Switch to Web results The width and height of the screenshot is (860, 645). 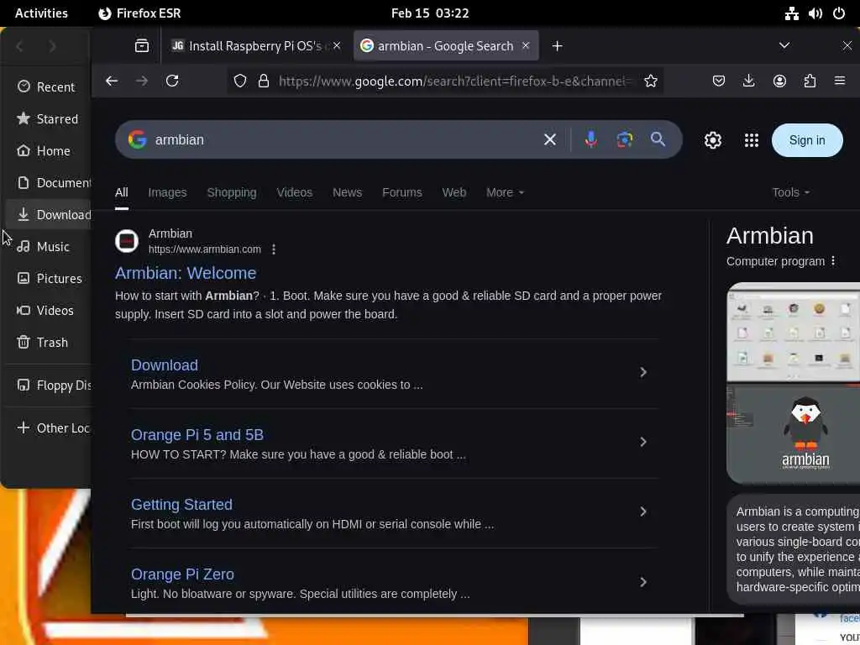[x=454, y=192]
